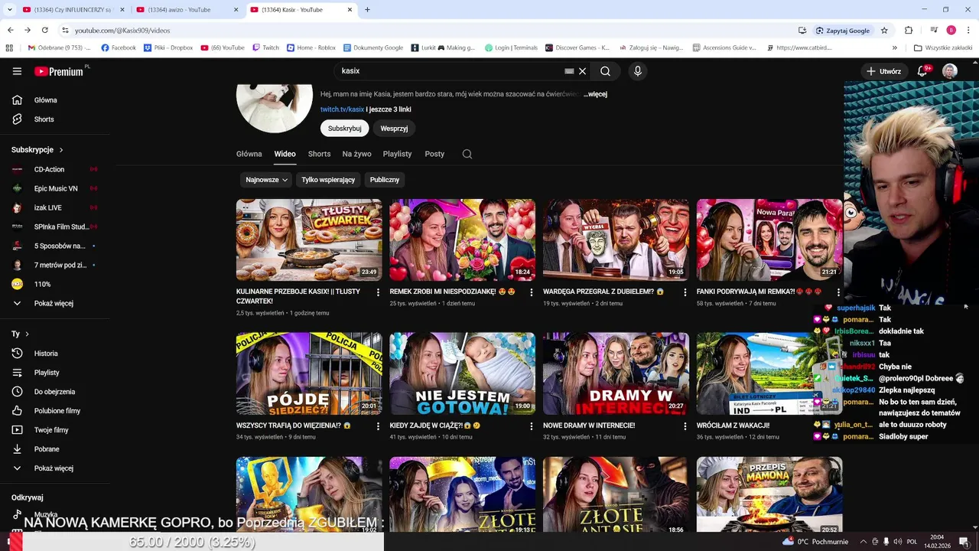Switch to the Na żywo channel tab
This screenshot has width=979, height=551.
357,154
